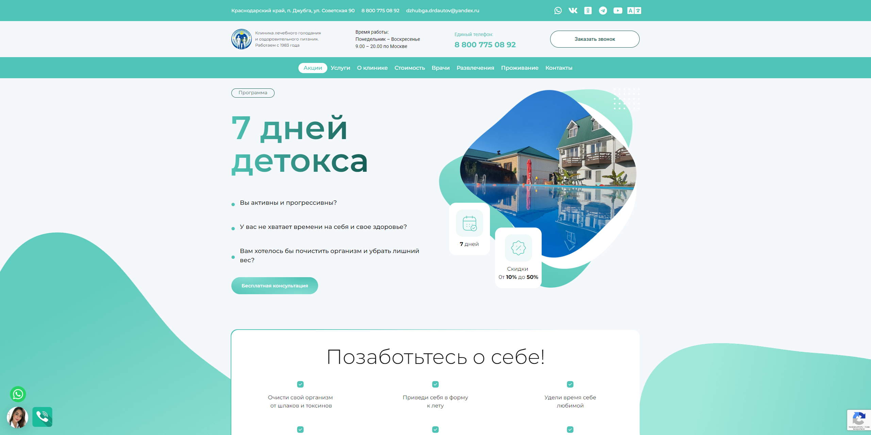Open the YouTube channel icon

coord(618,11)
